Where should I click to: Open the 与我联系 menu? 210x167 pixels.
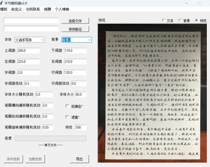click(33, 9)
